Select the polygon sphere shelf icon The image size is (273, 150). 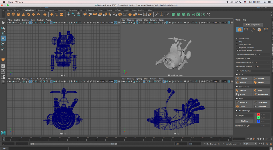coord(9,14)
